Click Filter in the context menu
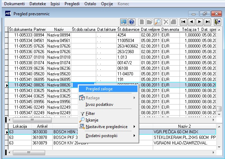This screenshot has width=225, height=159. point(90,114)
